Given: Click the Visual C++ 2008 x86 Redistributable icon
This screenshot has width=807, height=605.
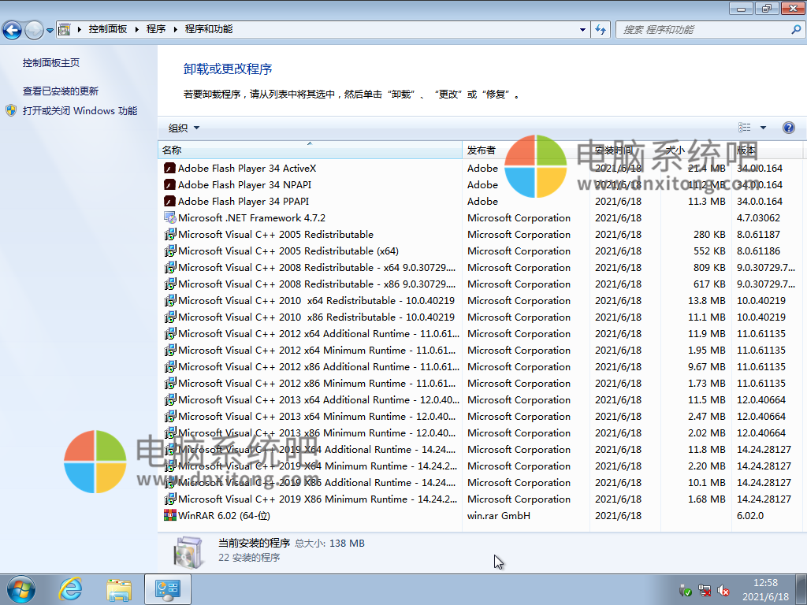Looking at the screenshot, I should pyautogui.click(x=170, y=284).
